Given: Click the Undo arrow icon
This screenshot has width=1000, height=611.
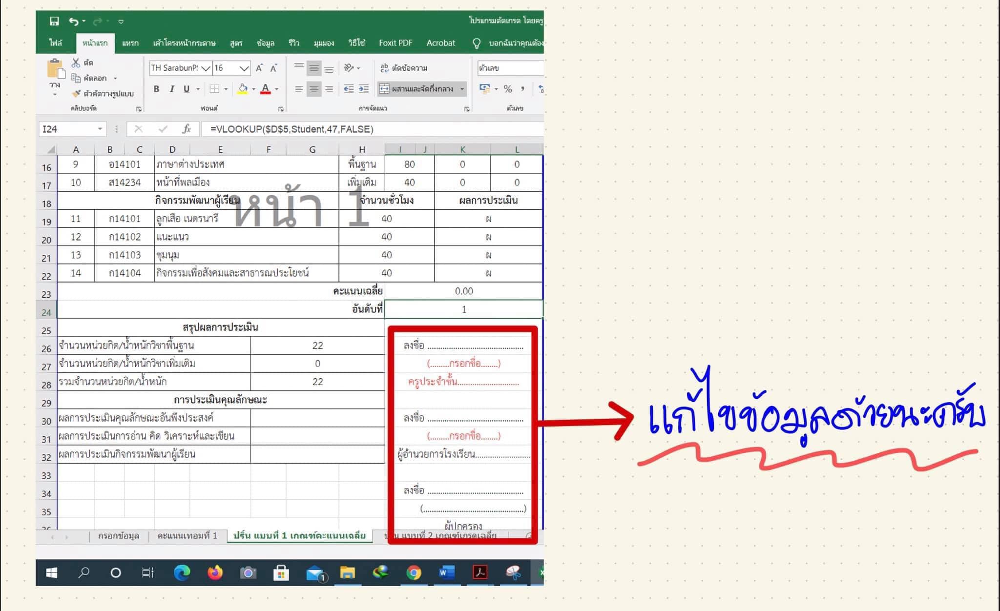Looking at the screenshot, I should coord(74,21).
